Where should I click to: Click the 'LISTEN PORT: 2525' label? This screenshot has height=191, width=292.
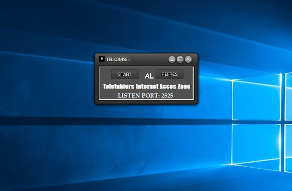[x=146, y=95]
